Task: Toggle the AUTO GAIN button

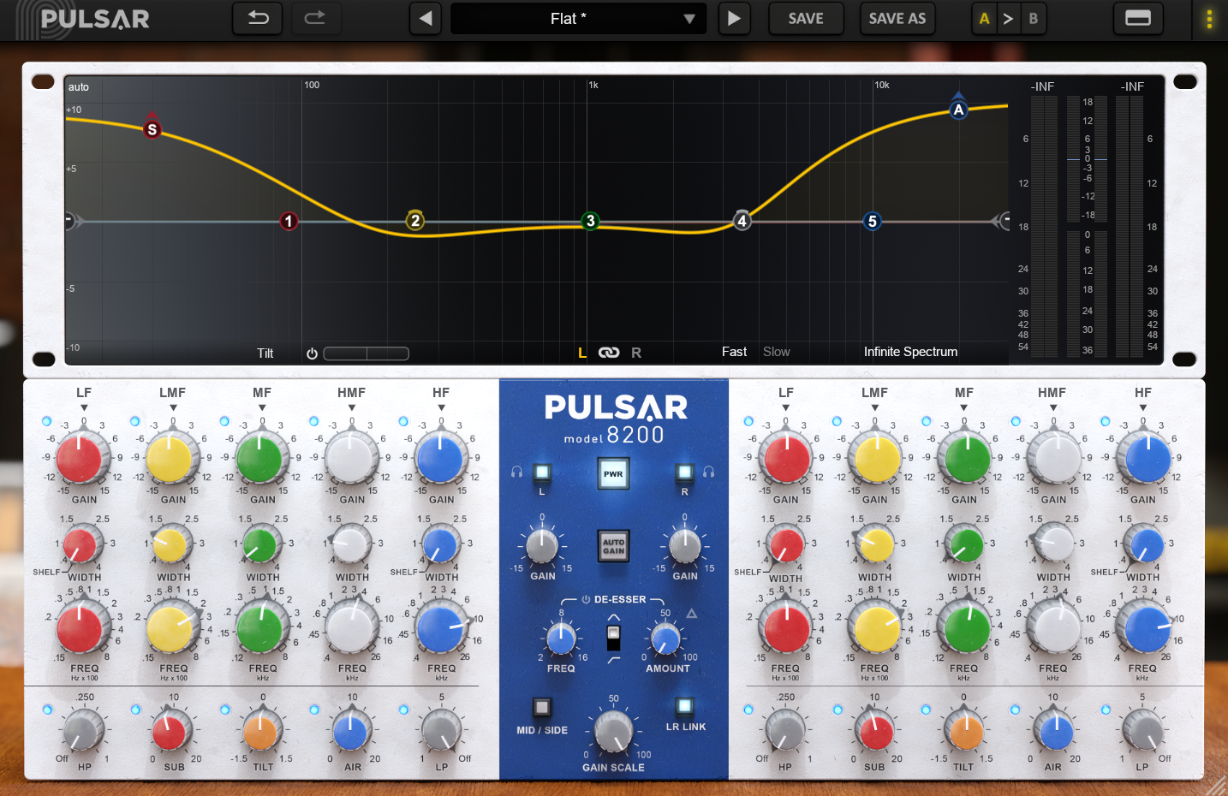Action: click(613, 546)
